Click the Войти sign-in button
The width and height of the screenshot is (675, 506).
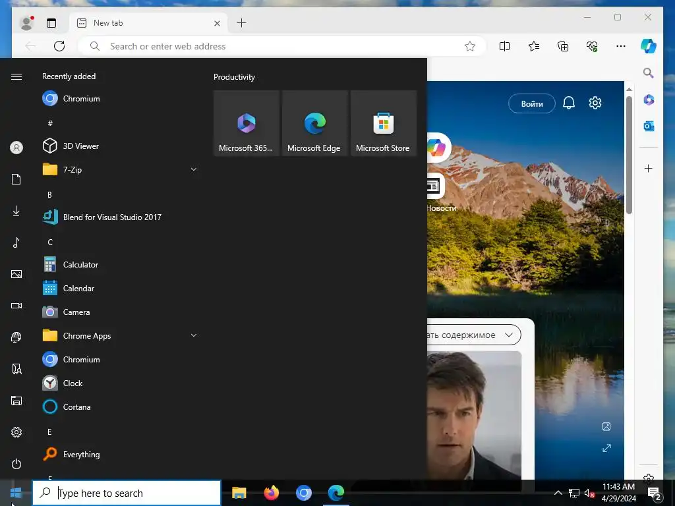[532, 103]
